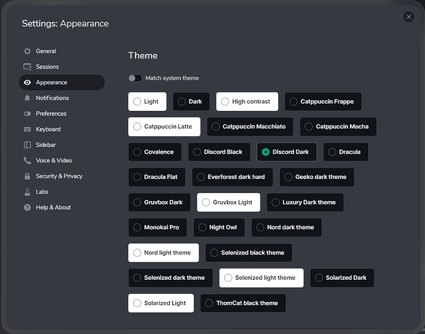Click the Security & Privacy lock icon
The height and width of the screenshot is (334, 425).
pos(27,176)
